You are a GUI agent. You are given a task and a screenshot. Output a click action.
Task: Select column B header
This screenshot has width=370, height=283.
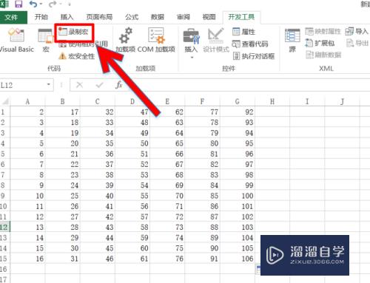point(62,101)
